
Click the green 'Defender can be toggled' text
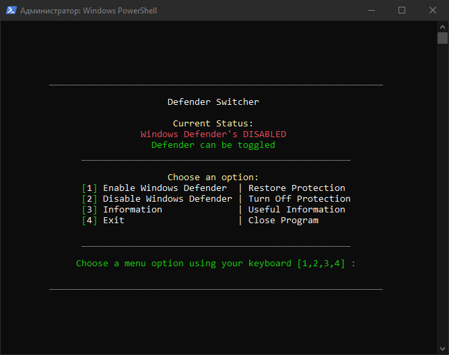coord(213,145)
